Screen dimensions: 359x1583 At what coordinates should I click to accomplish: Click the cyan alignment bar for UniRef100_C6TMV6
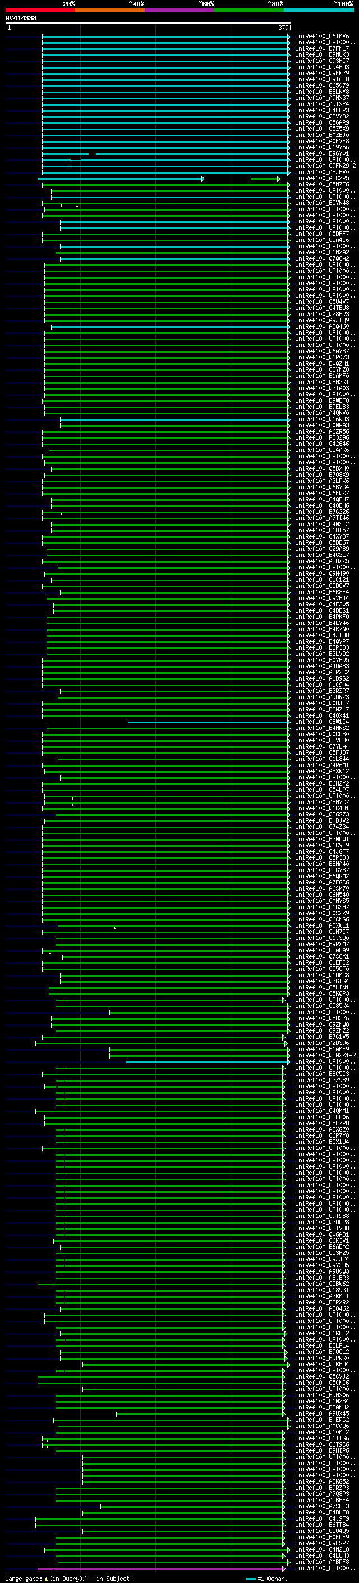[x=165, y=37]
